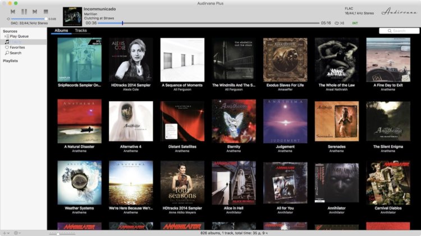Click 'Clutching at Straws' album name
The height and width of the screenshot is (236, 421).
click(99, 19)
